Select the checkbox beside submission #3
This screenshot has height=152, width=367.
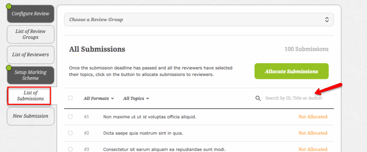(x=70, y=149)
